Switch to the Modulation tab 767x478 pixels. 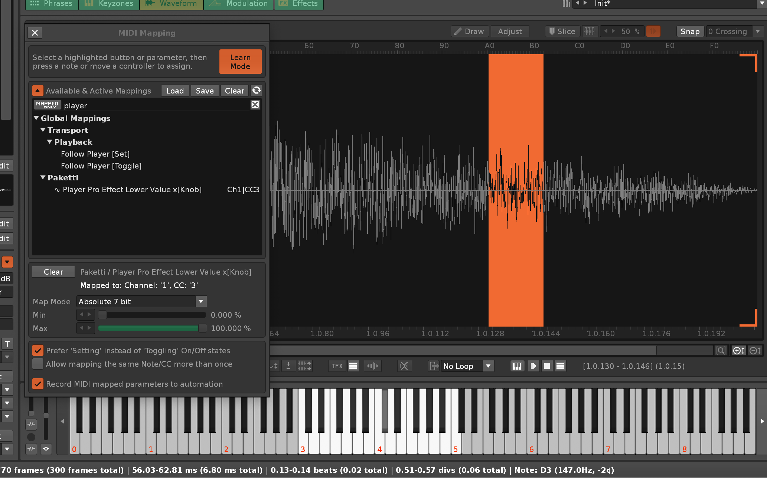pos(239,4)
